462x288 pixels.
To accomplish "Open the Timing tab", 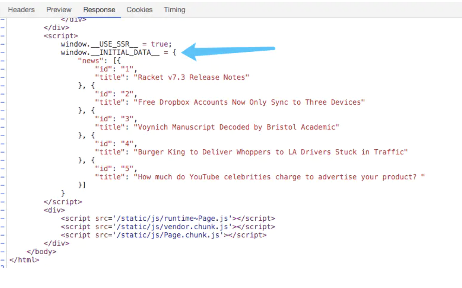I will click(175, 10).
